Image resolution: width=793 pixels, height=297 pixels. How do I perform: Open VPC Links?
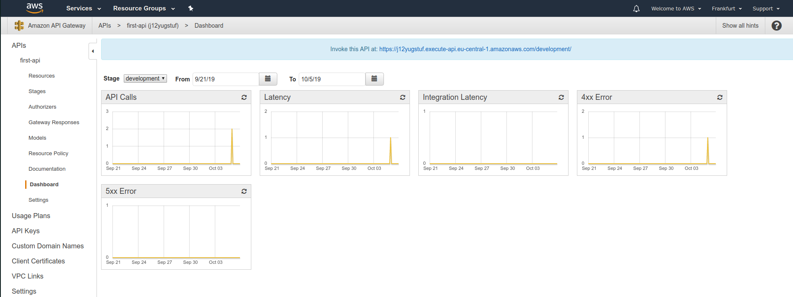tap(28, 276)
